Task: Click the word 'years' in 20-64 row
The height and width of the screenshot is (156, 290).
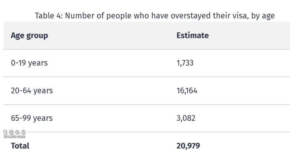Action: pyautogui.click(x=43, y=91)
